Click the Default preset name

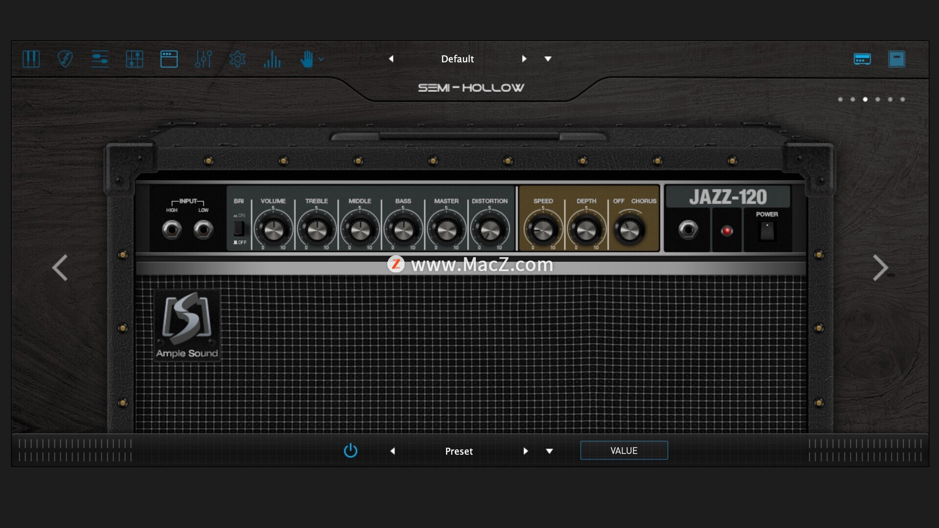tap(457, 59)
